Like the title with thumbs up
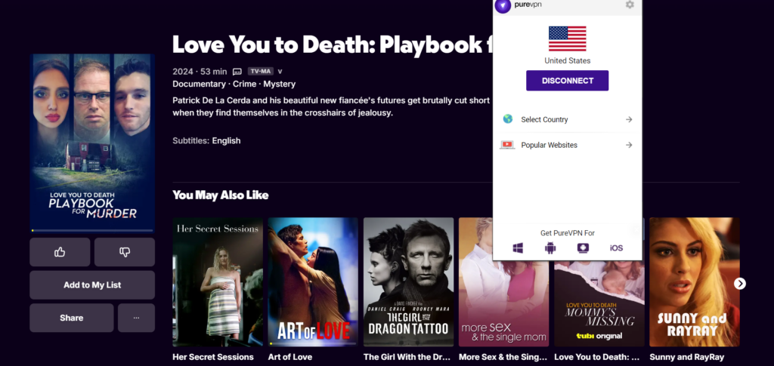The image size is (774, 366). [x=60, y=252]
